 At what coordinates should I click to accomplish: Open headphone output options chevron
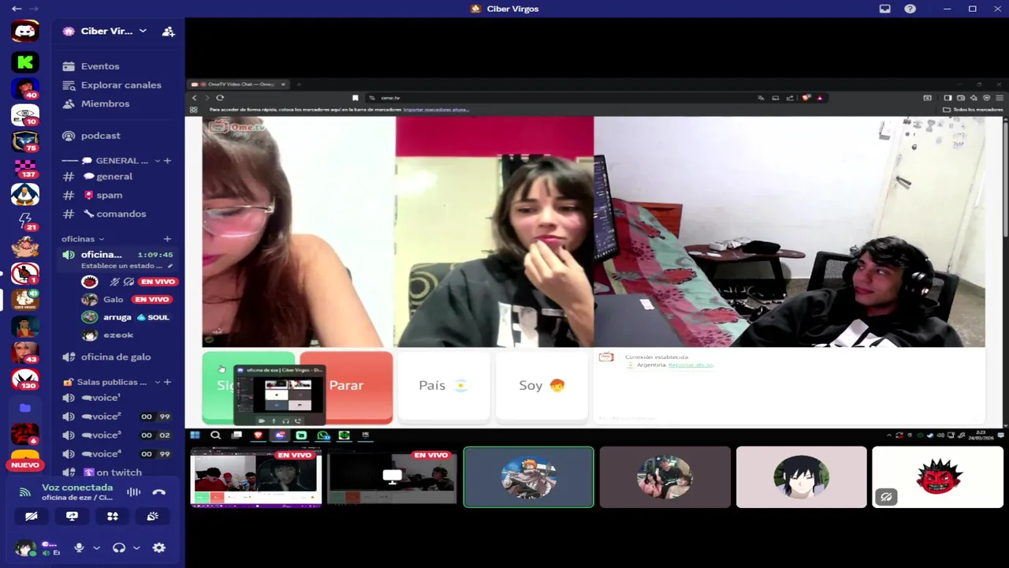pyautogui.click(x=136, y=547)
